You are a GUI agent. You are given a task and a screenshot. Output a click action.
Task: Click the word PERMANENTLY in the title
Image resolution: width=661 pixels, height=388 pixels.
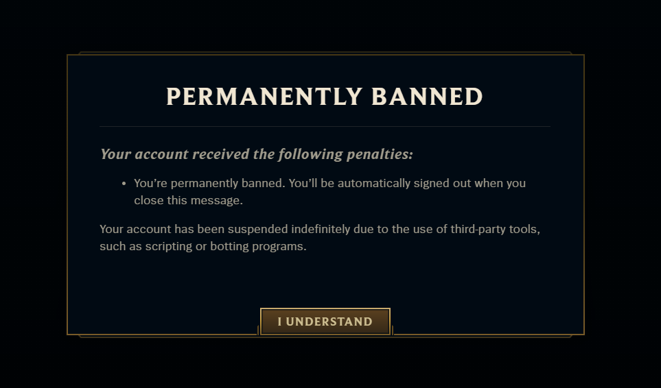pyautogui.click(x=264, y=97)
